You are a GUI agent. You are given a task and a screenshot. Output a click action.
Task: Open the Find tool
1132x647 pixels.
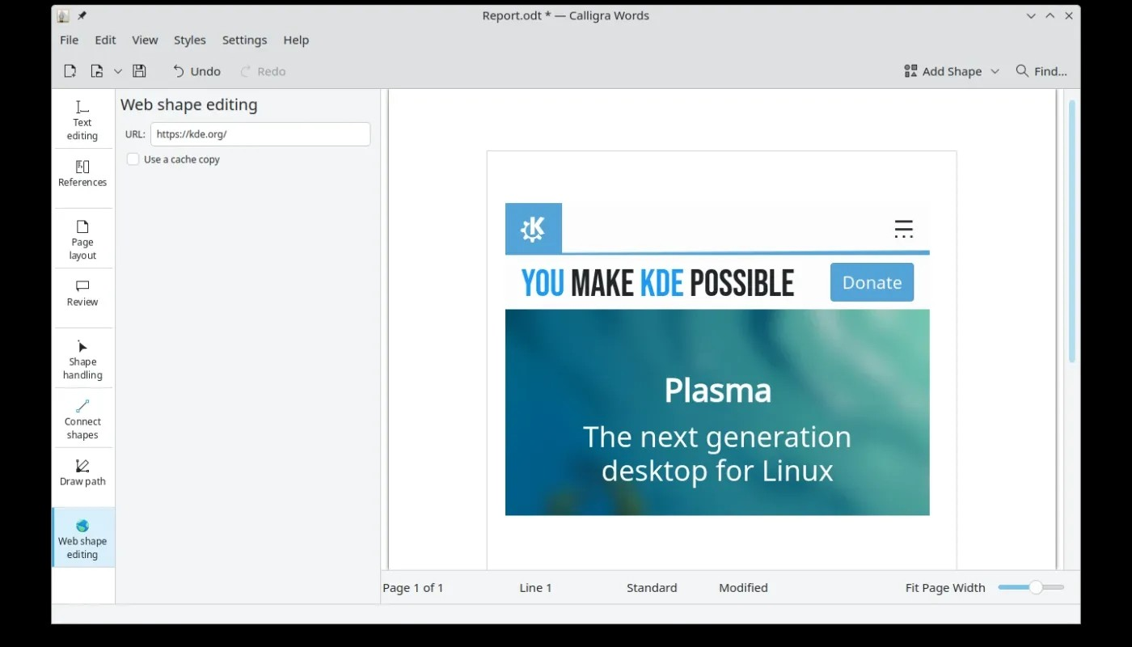(1041, 71)
